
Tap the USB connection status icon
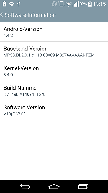click(x=19, y=4)
